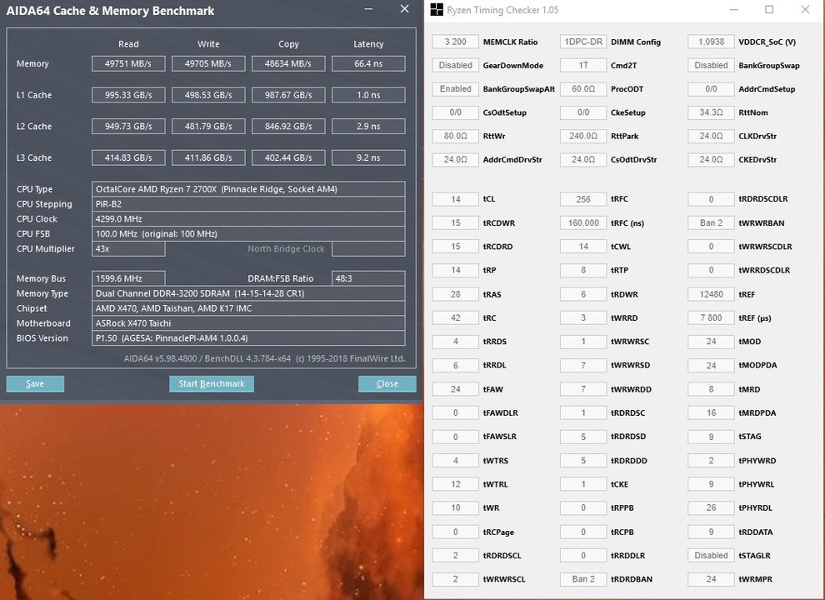
Task: Click the tRDRDBAN value Ban 2
Action: (x=583, y=579)
